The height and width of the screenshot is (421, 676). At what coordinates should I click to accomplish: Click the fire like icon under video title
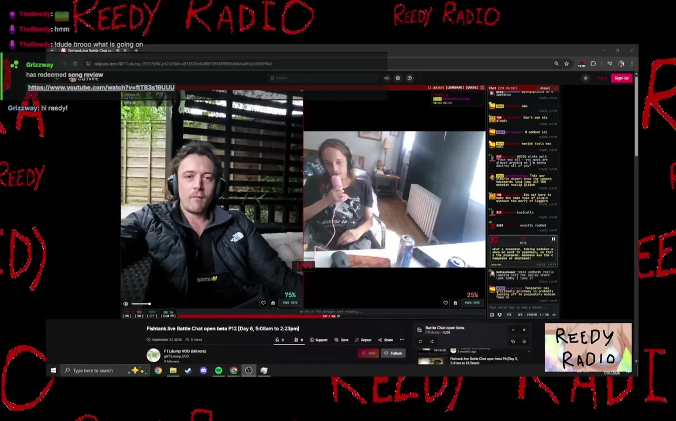click(279, 340)
